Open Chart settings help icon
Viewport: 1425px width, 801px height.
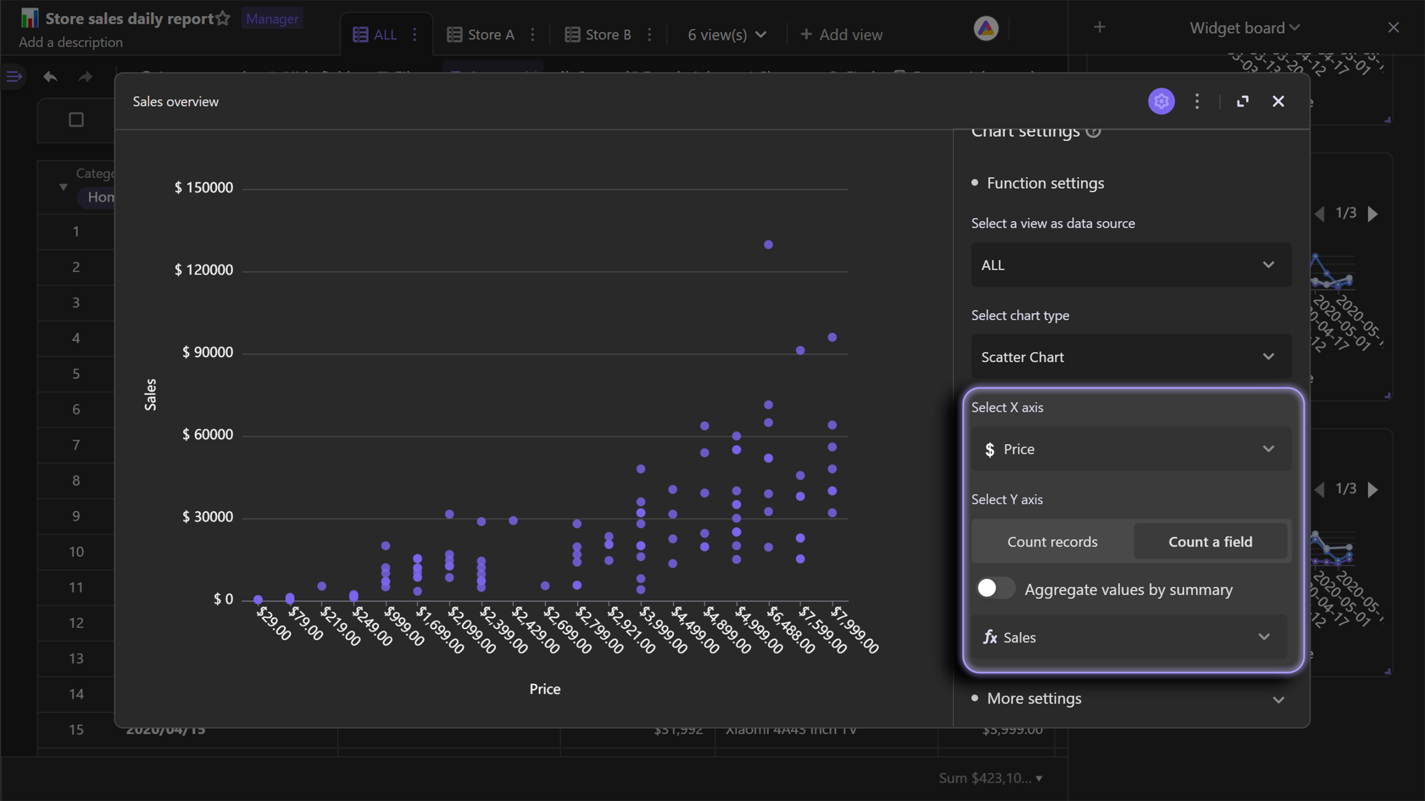[1093, 132]
